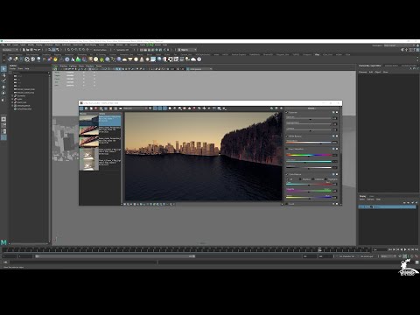Click the Outliner search field

point(29,73)
